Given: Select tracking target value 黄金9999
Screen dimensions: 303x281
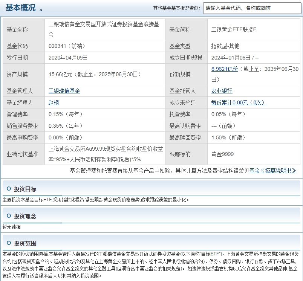Looking at the screenshot, I should 222,154.
